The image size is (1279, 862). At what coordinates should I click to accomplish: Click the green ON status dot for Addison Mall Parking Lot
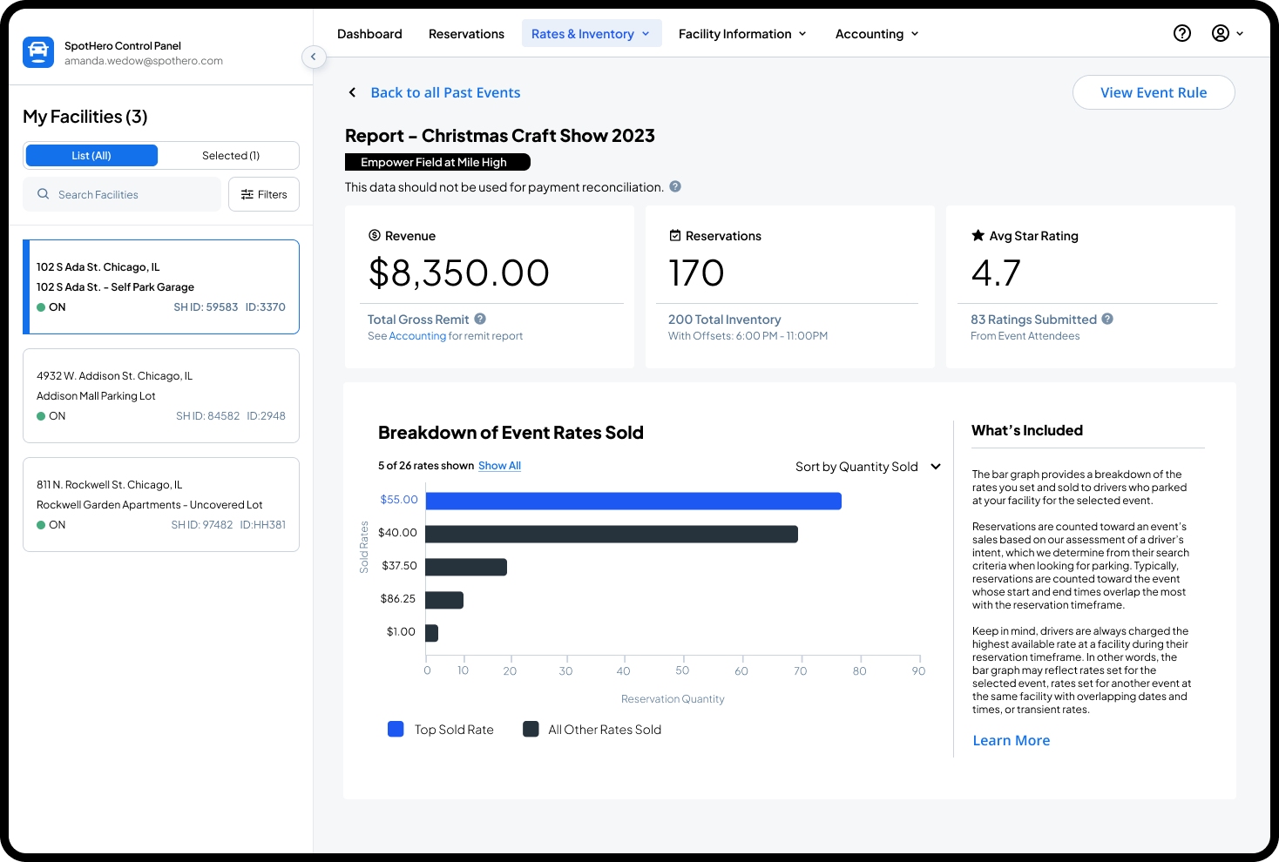tap(41, 416)
